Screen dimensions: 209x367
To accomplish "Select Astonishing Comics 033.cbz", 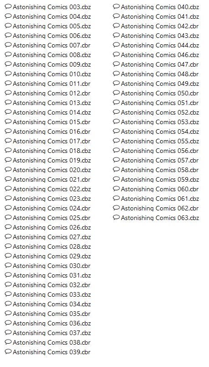I will pyautogui.click(x=52, y=294).
